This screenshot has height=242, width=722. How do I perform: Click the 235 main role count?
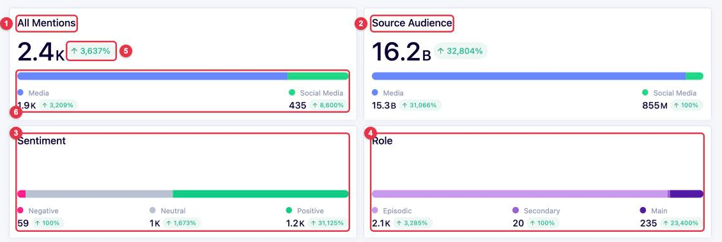coord(649,223)
